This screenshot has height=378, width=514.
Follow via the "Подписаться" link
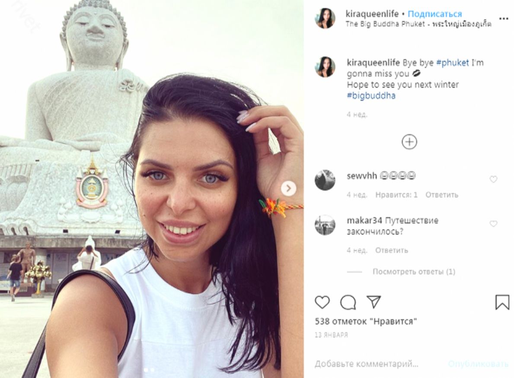click(x=434, y=14)
